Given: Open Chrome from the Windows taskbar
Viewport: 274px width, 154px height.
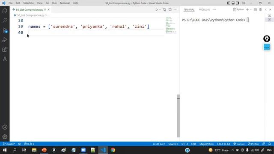Looking at the screenshot, I should [113, 150].
